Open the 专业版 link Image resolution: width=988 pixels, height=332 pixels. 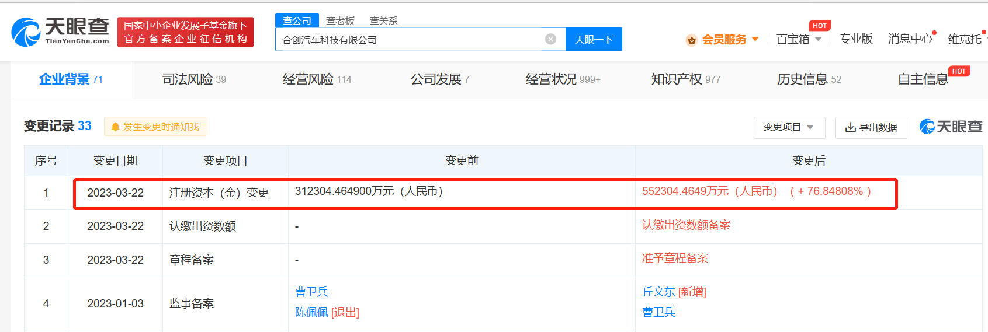(x=856, y=39)
